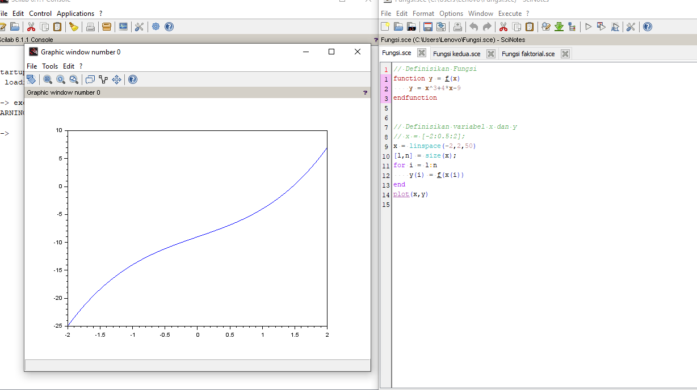Open the Tools menu in graphic window

coord(50,66)
